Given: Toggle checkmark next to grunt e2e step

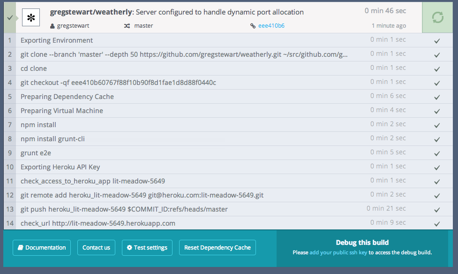Looking at the screenshot, I should (437, 153).
